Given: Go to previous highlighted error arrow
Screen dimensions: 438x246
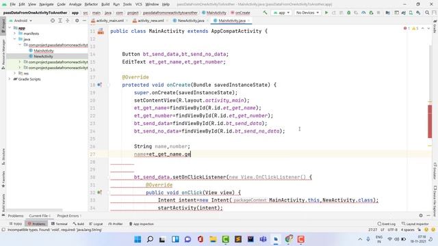Looking at the screenshot, I should coord(423,29).
